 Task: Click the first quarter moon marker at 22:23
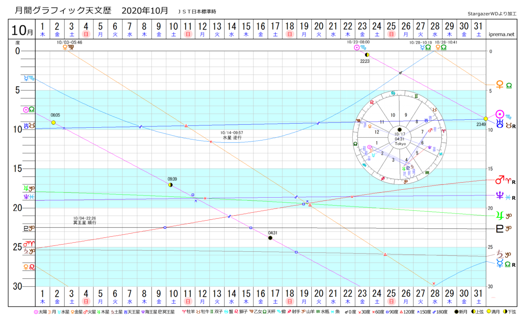[x=367, y=55]
